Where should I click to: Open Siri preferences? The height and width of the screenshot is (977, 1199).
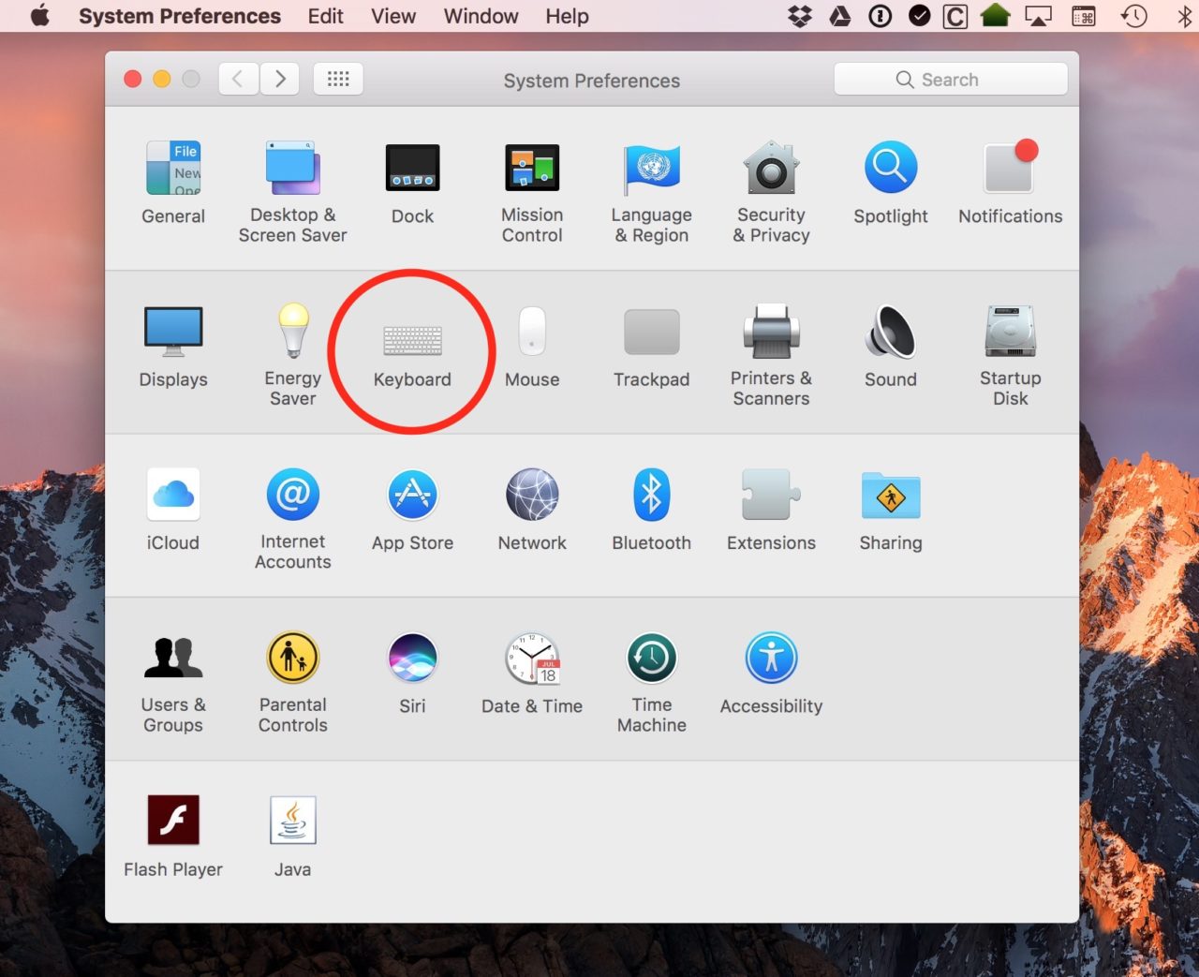(412, 674)
